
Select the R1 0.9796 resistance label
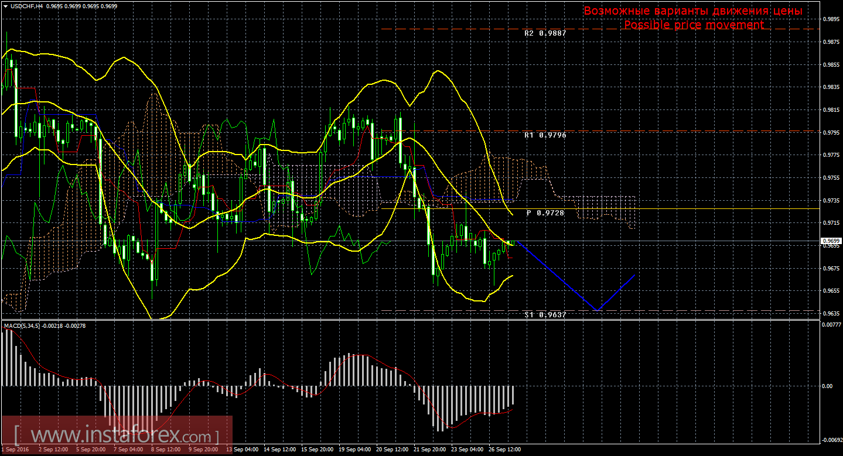(x=545, y=135)
